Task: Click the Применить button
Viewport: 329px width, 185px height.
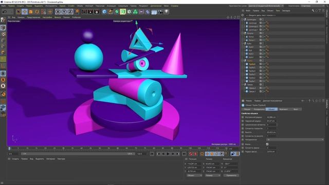Action: (x=231, y=175)
